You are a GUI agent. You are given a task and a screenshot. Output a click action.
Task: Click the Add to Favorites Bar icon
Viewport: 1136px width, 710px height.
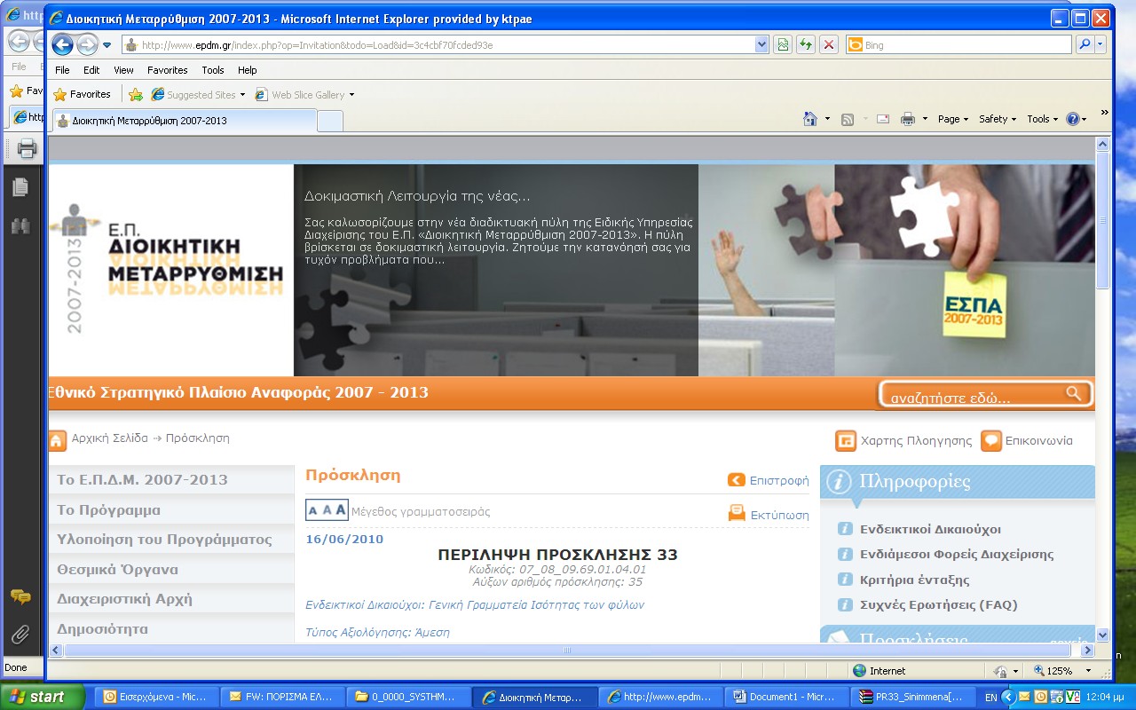point(136,94)
